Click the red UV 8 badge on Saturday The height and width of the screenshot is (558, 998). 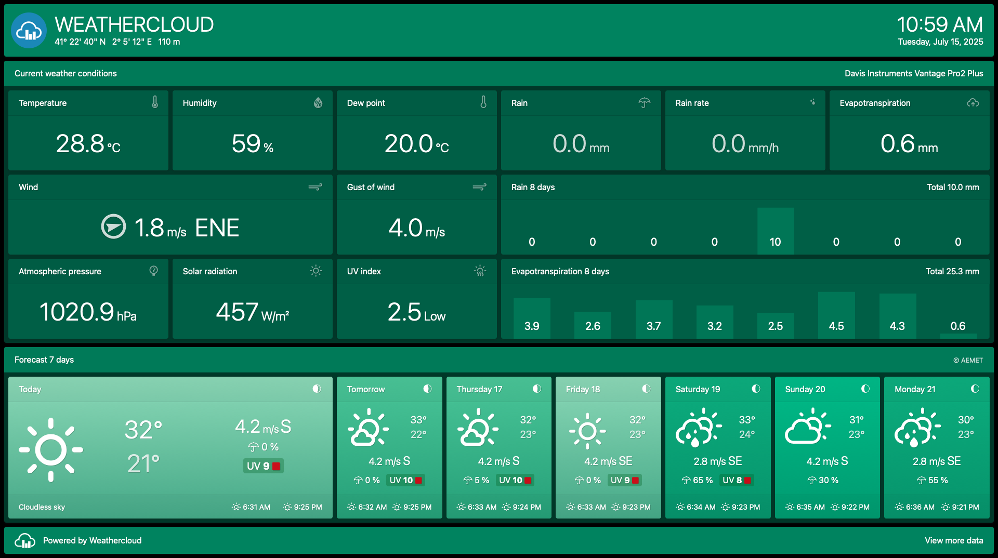click(x=737, y=480)
